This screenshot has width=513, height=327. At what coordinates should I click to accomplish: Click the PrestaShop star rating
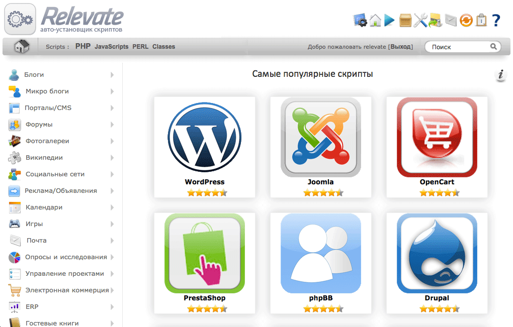pos(207,309)
